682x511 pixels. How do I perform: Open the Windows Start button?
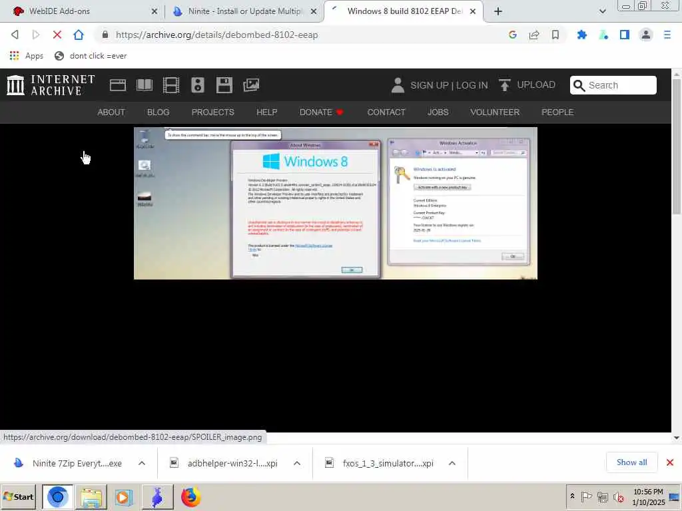pos(18,496)
